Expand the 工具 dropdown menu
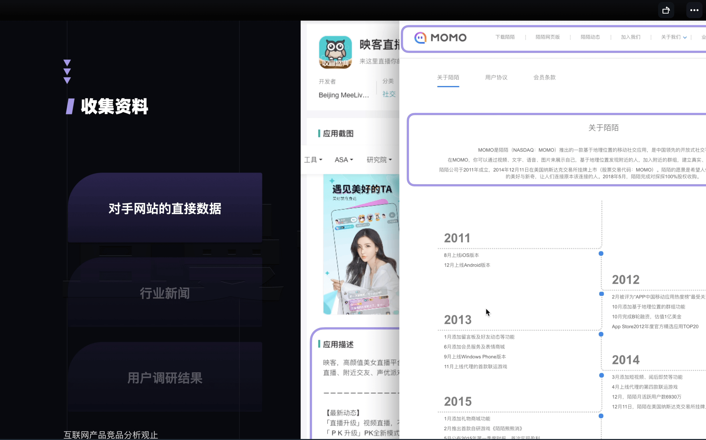Viewport: 706px width, 440px height. click(x=313, y=160)
